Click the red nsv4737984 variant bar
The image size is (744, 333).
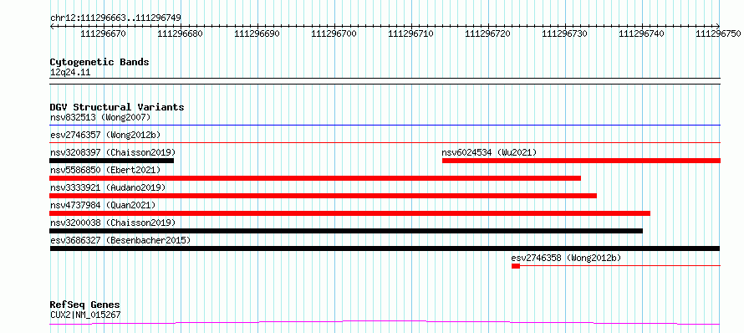pyautogui.click(x=349, y=213)
